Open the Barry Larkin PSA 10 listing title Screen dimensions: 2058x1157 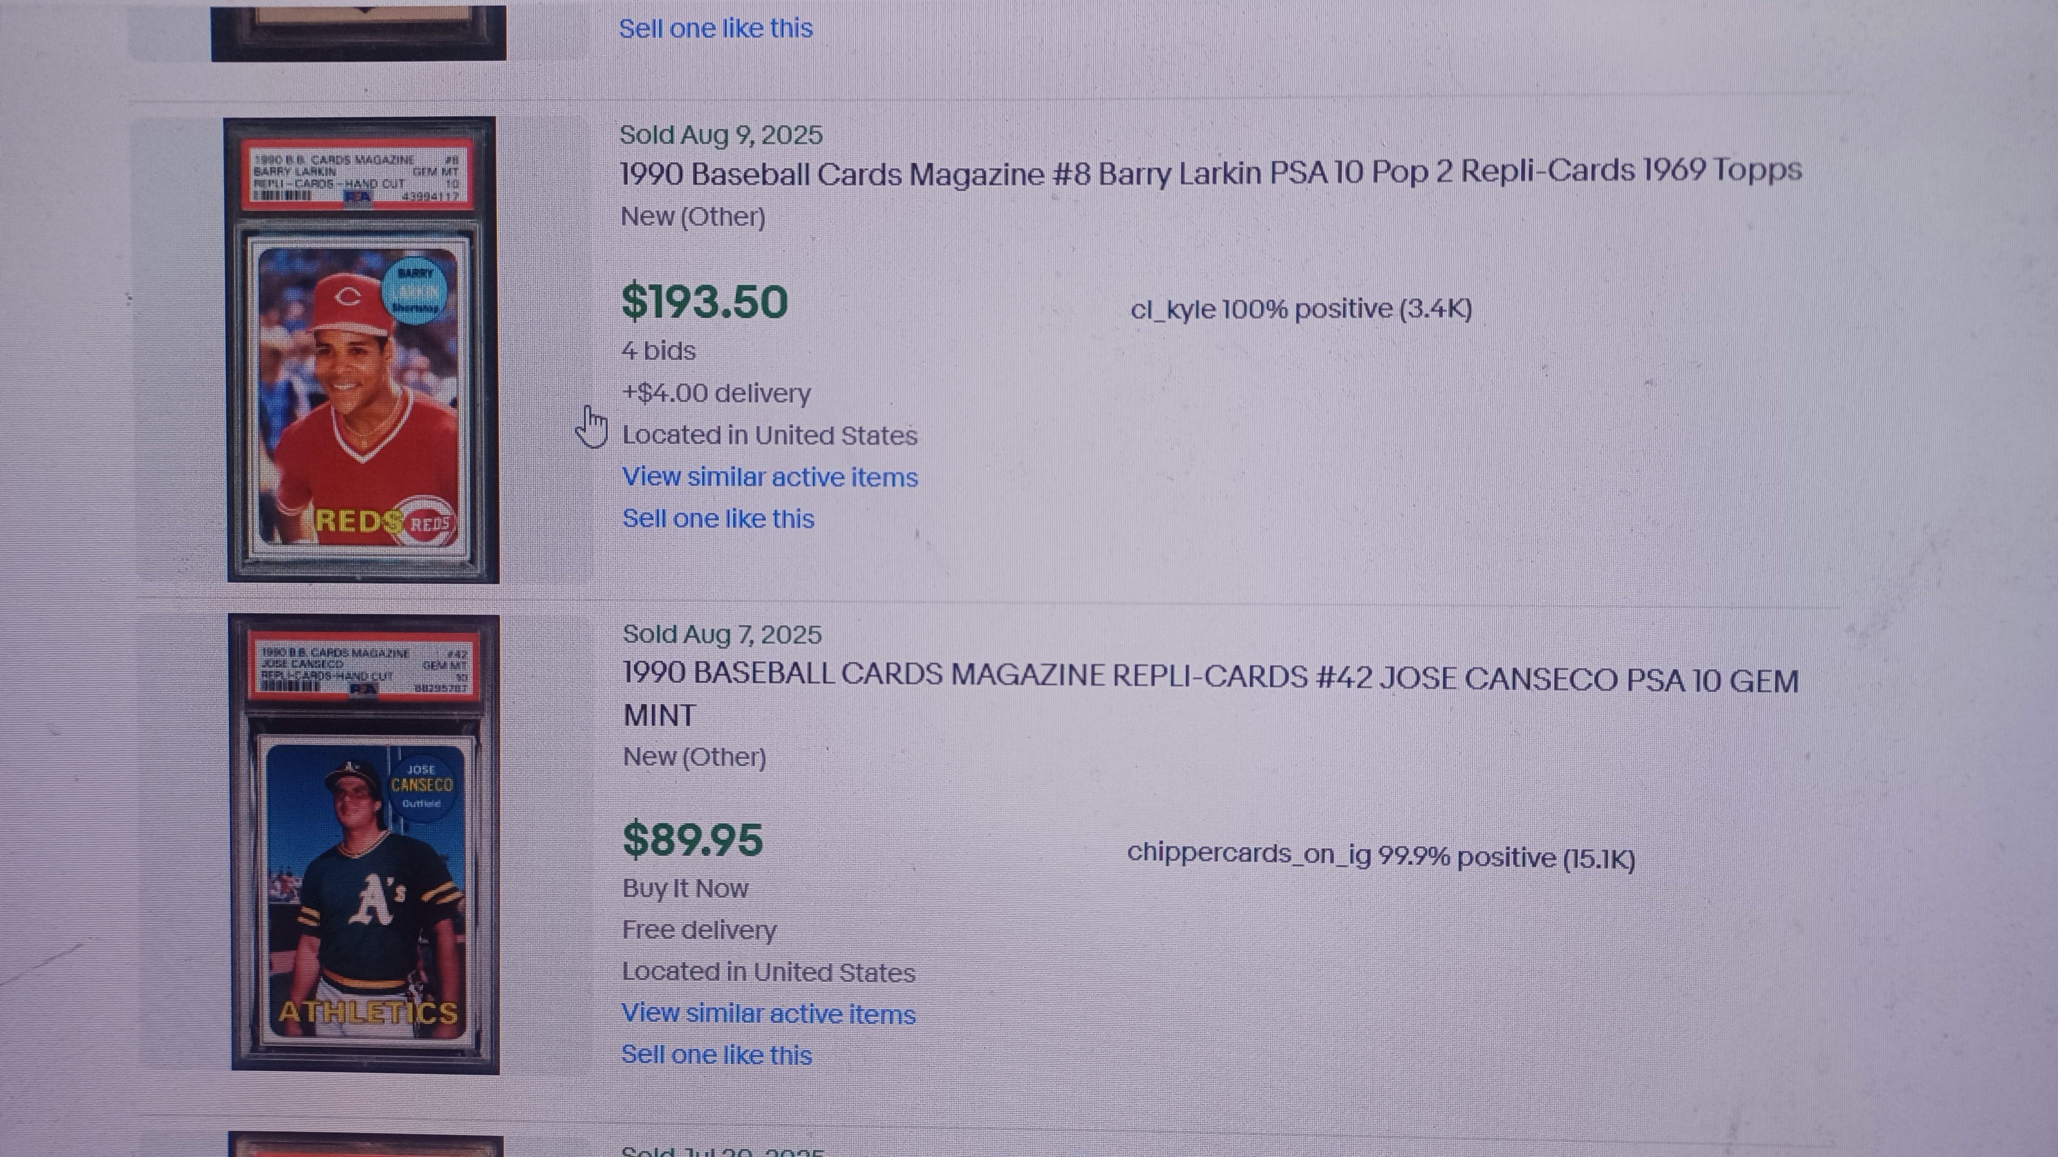click(1210, 172)
